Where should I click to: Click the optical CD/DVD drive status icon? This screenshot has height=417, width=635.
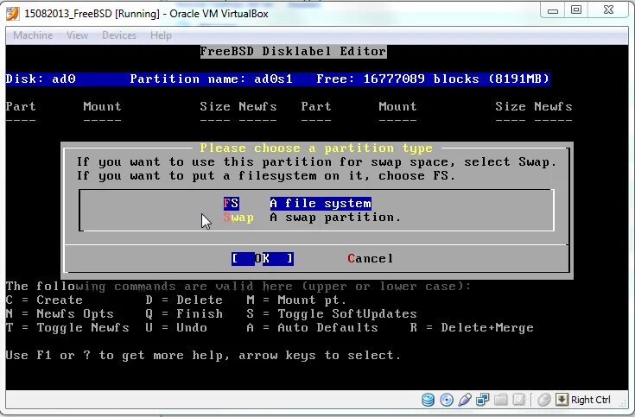point(447,400)
